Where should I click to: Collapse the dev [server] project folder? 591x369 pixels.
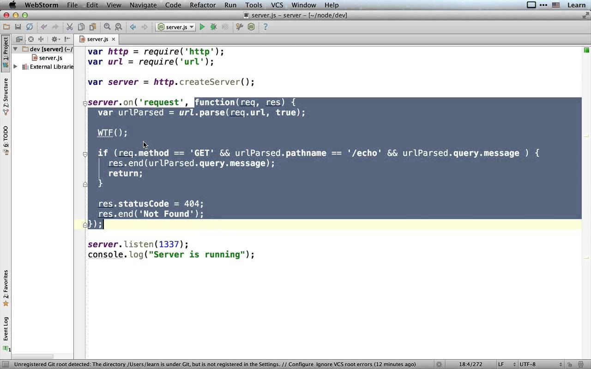pyautogui.click(x=15, y=49)
